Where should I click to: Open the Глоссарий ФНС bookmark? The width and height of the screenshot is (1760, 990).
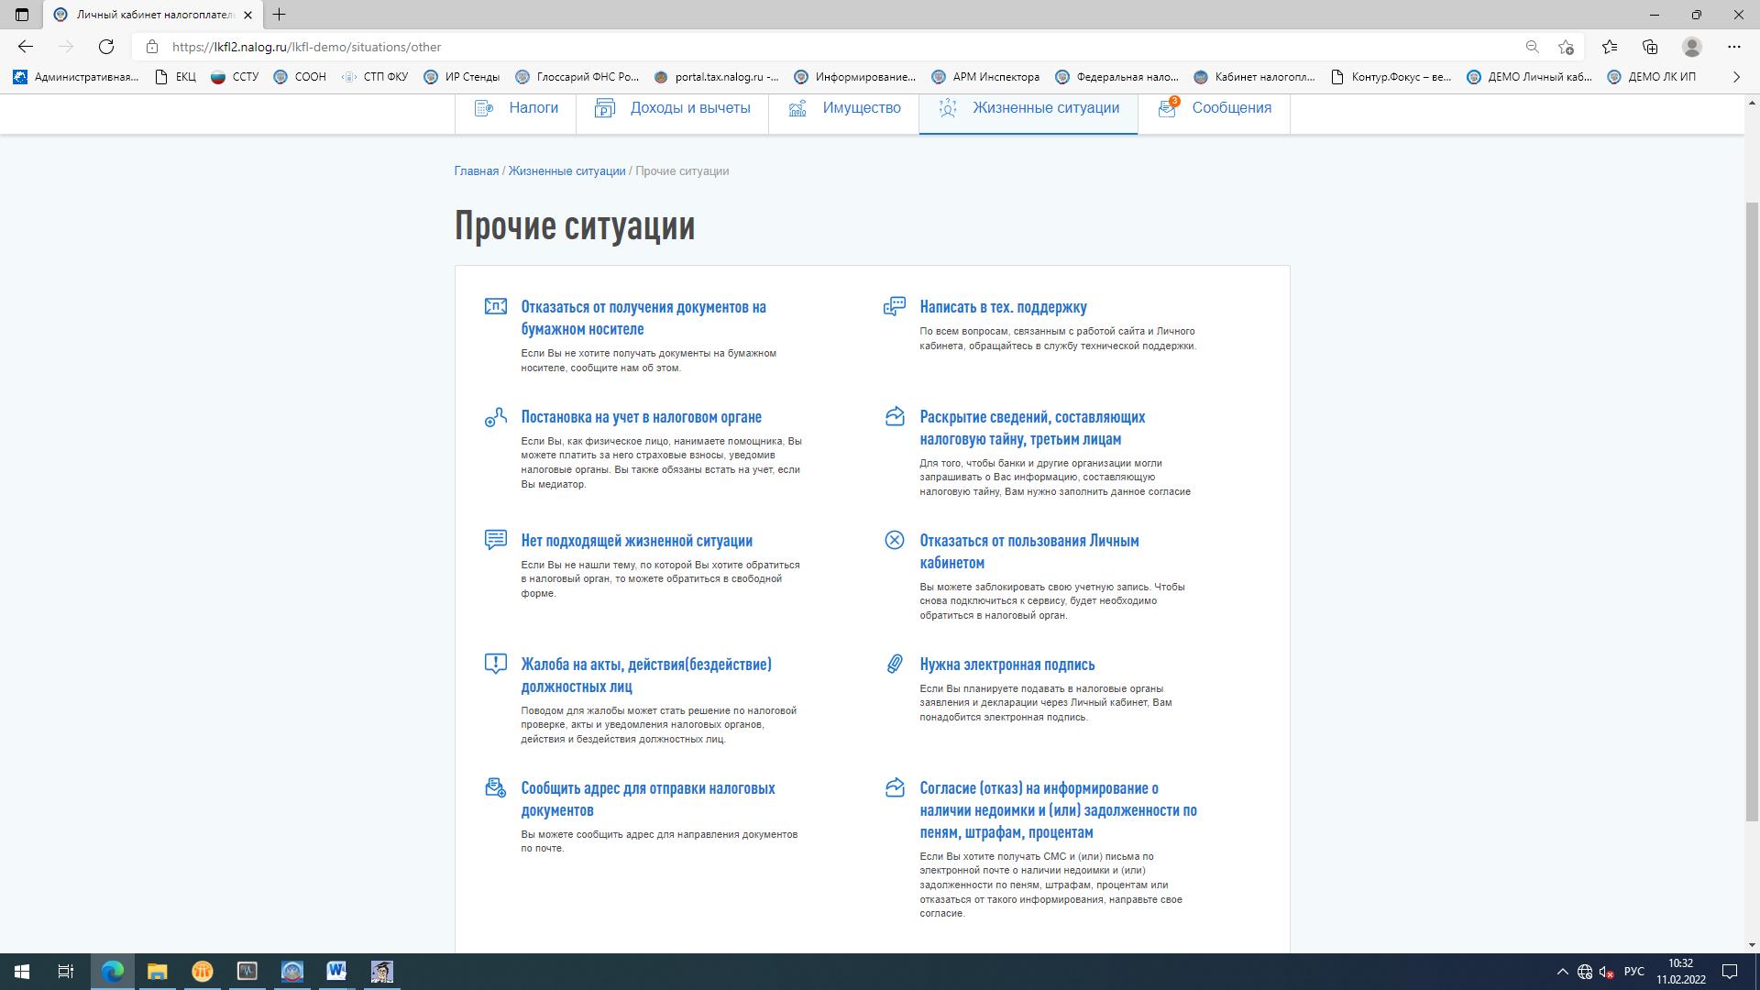tap(577, 77)
